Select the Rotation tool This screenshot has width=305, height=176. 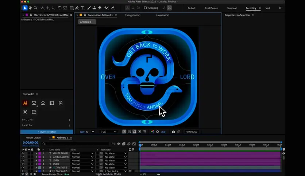pos(59,8)
